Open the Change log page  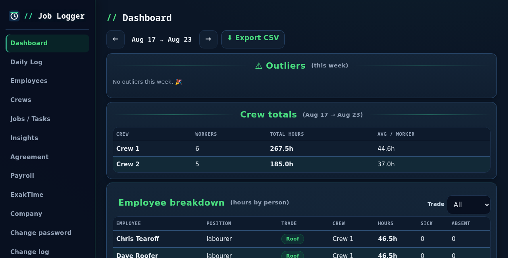pyautogui.click(x=48, y=252)
